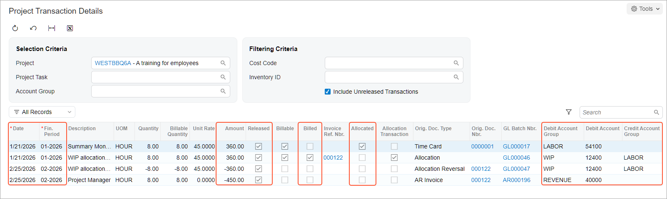The image size is (667, 199).
Task: Click the Debit Account Group column header
Action: 563,131
